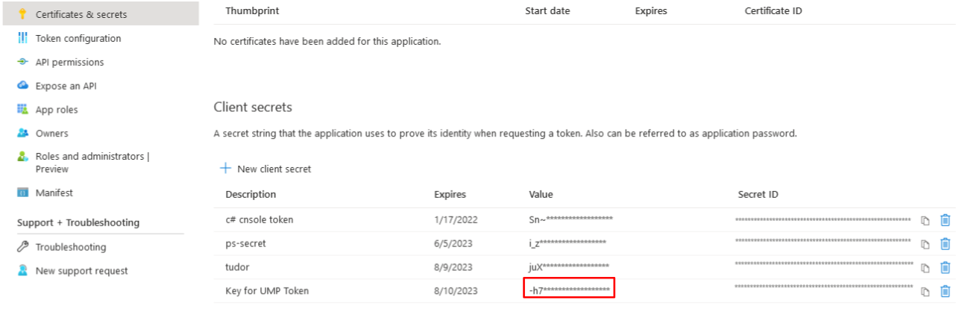Open the Manifest editor
965x315 pixels.
point(54,193)
